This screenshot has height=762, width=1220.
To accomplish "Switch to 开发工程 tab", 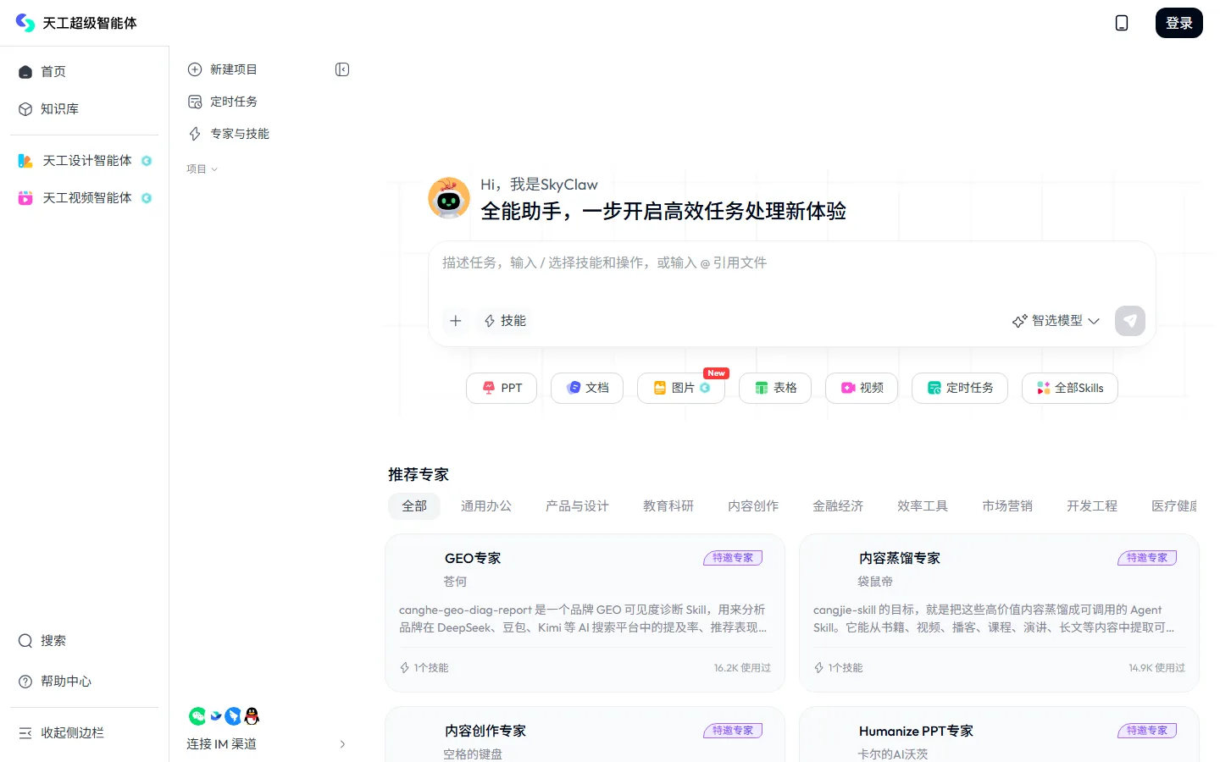I will coord(1092,506).
